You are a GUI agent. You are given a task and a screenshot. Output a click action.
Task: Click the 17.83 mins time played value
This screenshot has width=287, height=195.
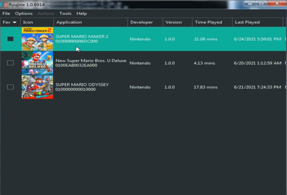click(x=205, y=87)
